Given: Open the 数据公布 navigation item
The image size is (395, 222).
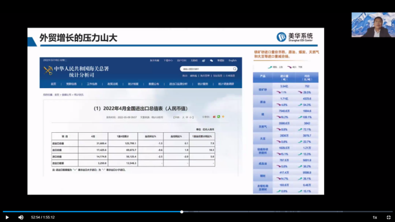Looking at the screenshot, I should (x=154, y=84).
